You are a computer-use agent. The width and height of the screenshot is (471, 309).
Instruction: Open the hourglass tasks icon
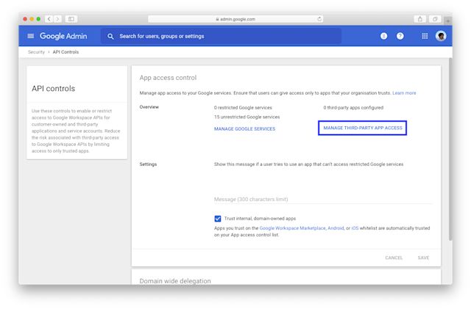pyautogui.click(x=383, y=36)
